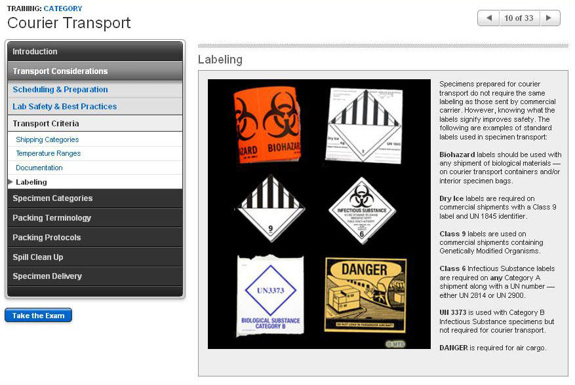Click the CATEGORY breadcrumb link
Image resolution: width=575 pixels, height=385 pixels.
click(x=63, y=9)
